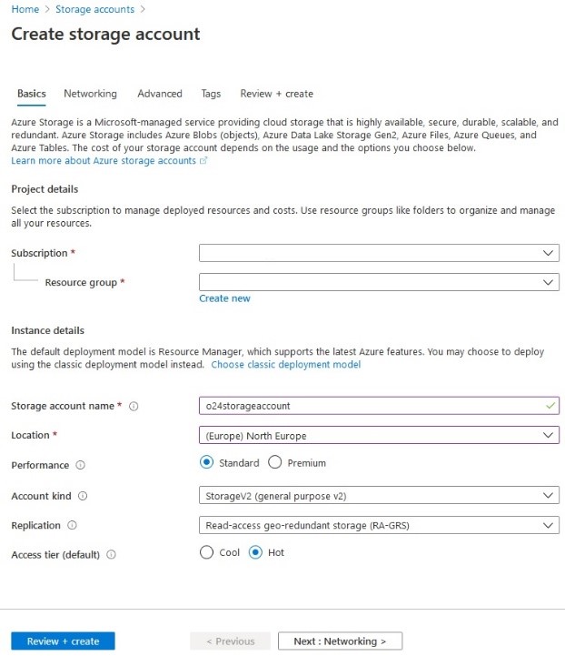Open the Advanced tab
The image size is (565, 656).
[160, 94]
